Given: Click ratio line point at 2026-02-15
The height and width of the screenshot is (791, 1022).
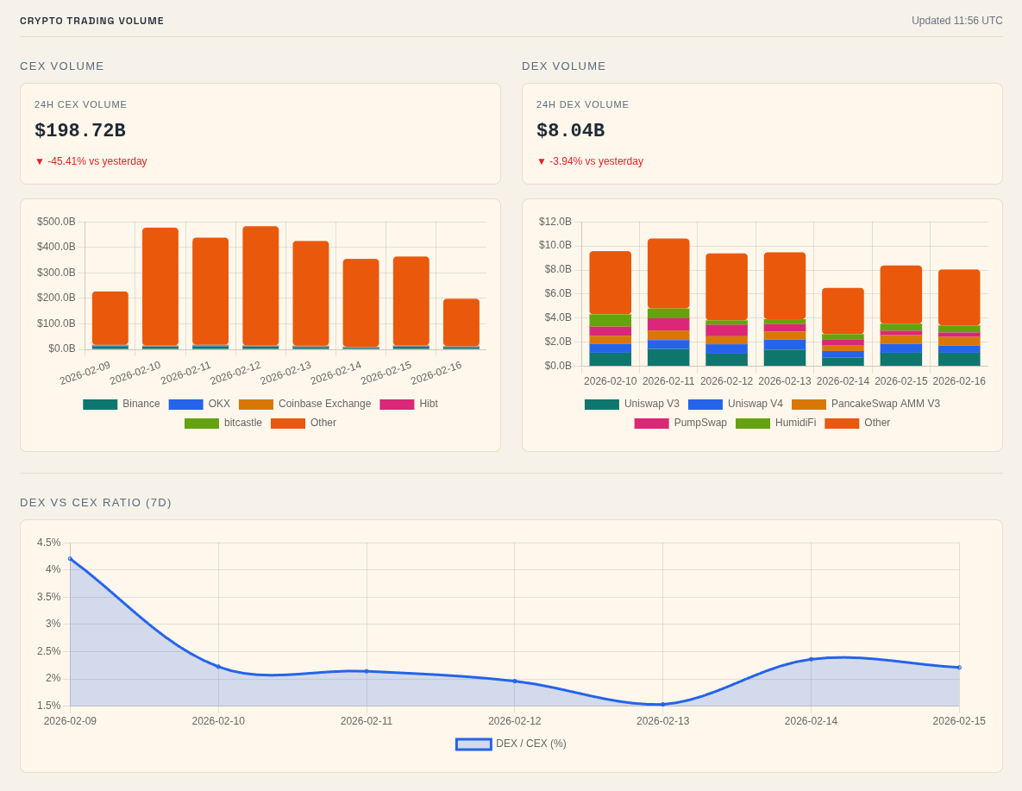Looking at the screenshot, I should pyautogui.click(x=959, y=667).
